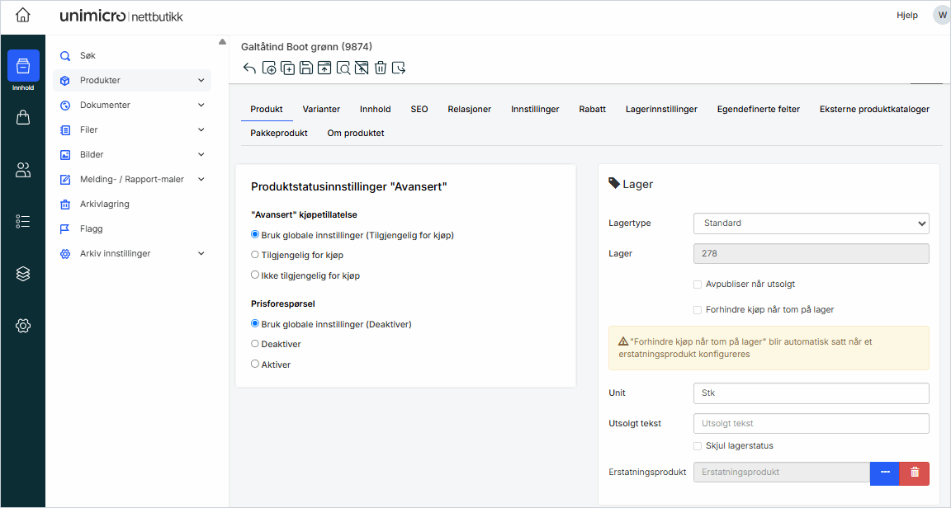Select the 'Aktiver' price request option

(x=255, y=364)
